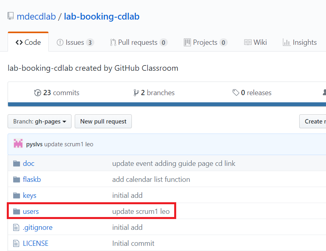Click the pyslvs pink avatar image
The width and height of the screenshot is (326, 251).
tap(18, 143)
